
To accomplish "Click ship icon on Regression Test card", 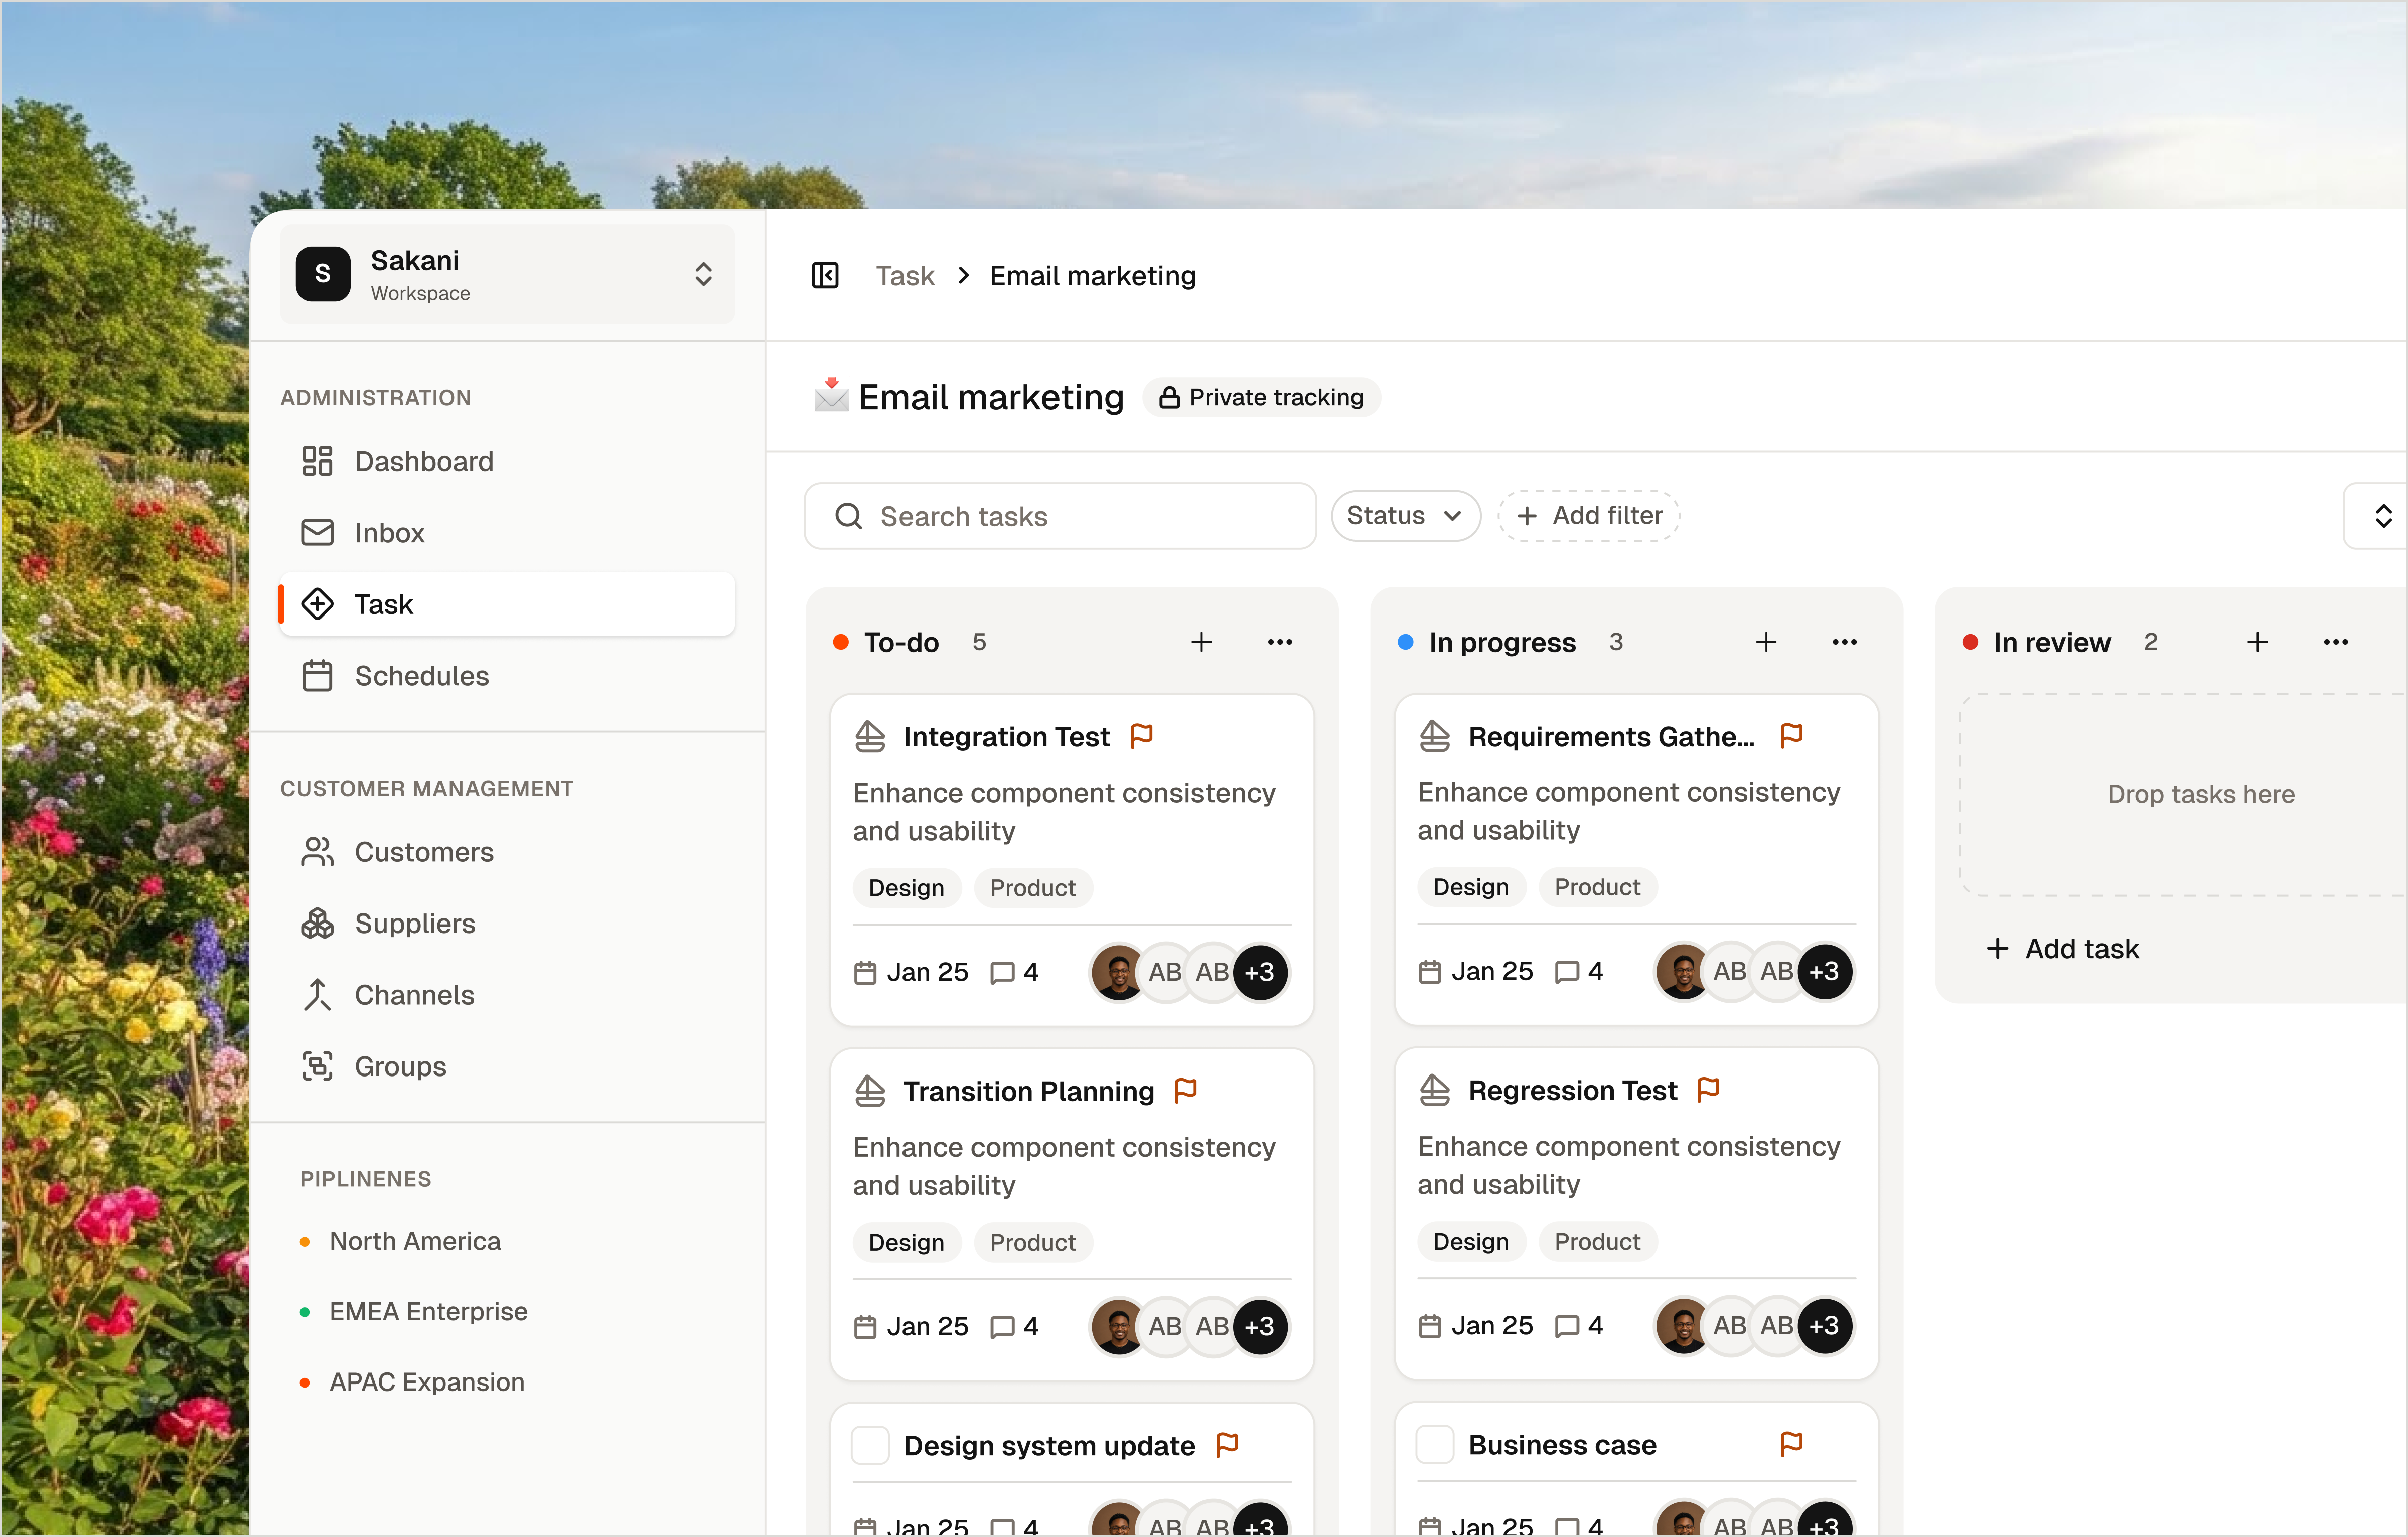I will (x=1435, y=1090).
